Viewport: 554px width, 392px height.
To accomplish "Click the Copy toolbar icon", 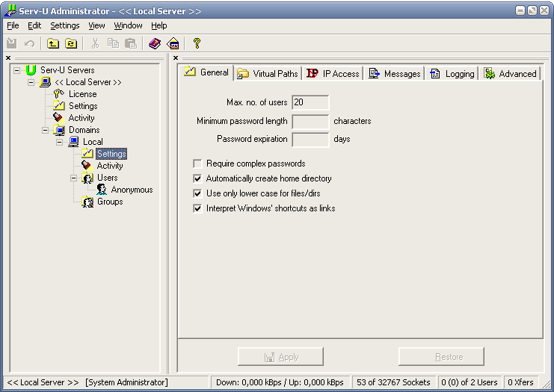I will [113, 43].
